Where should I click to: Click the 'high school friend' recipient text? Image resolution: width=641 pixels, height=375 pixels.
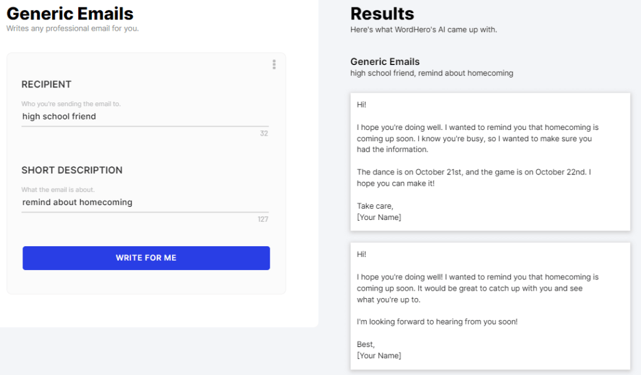click(59, 116)
